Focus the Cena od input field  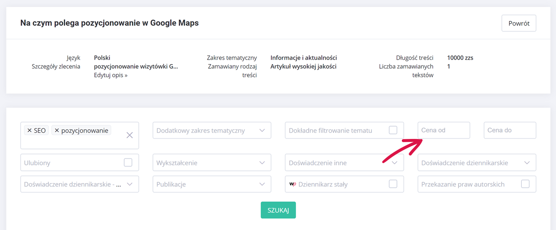[443, 130]
